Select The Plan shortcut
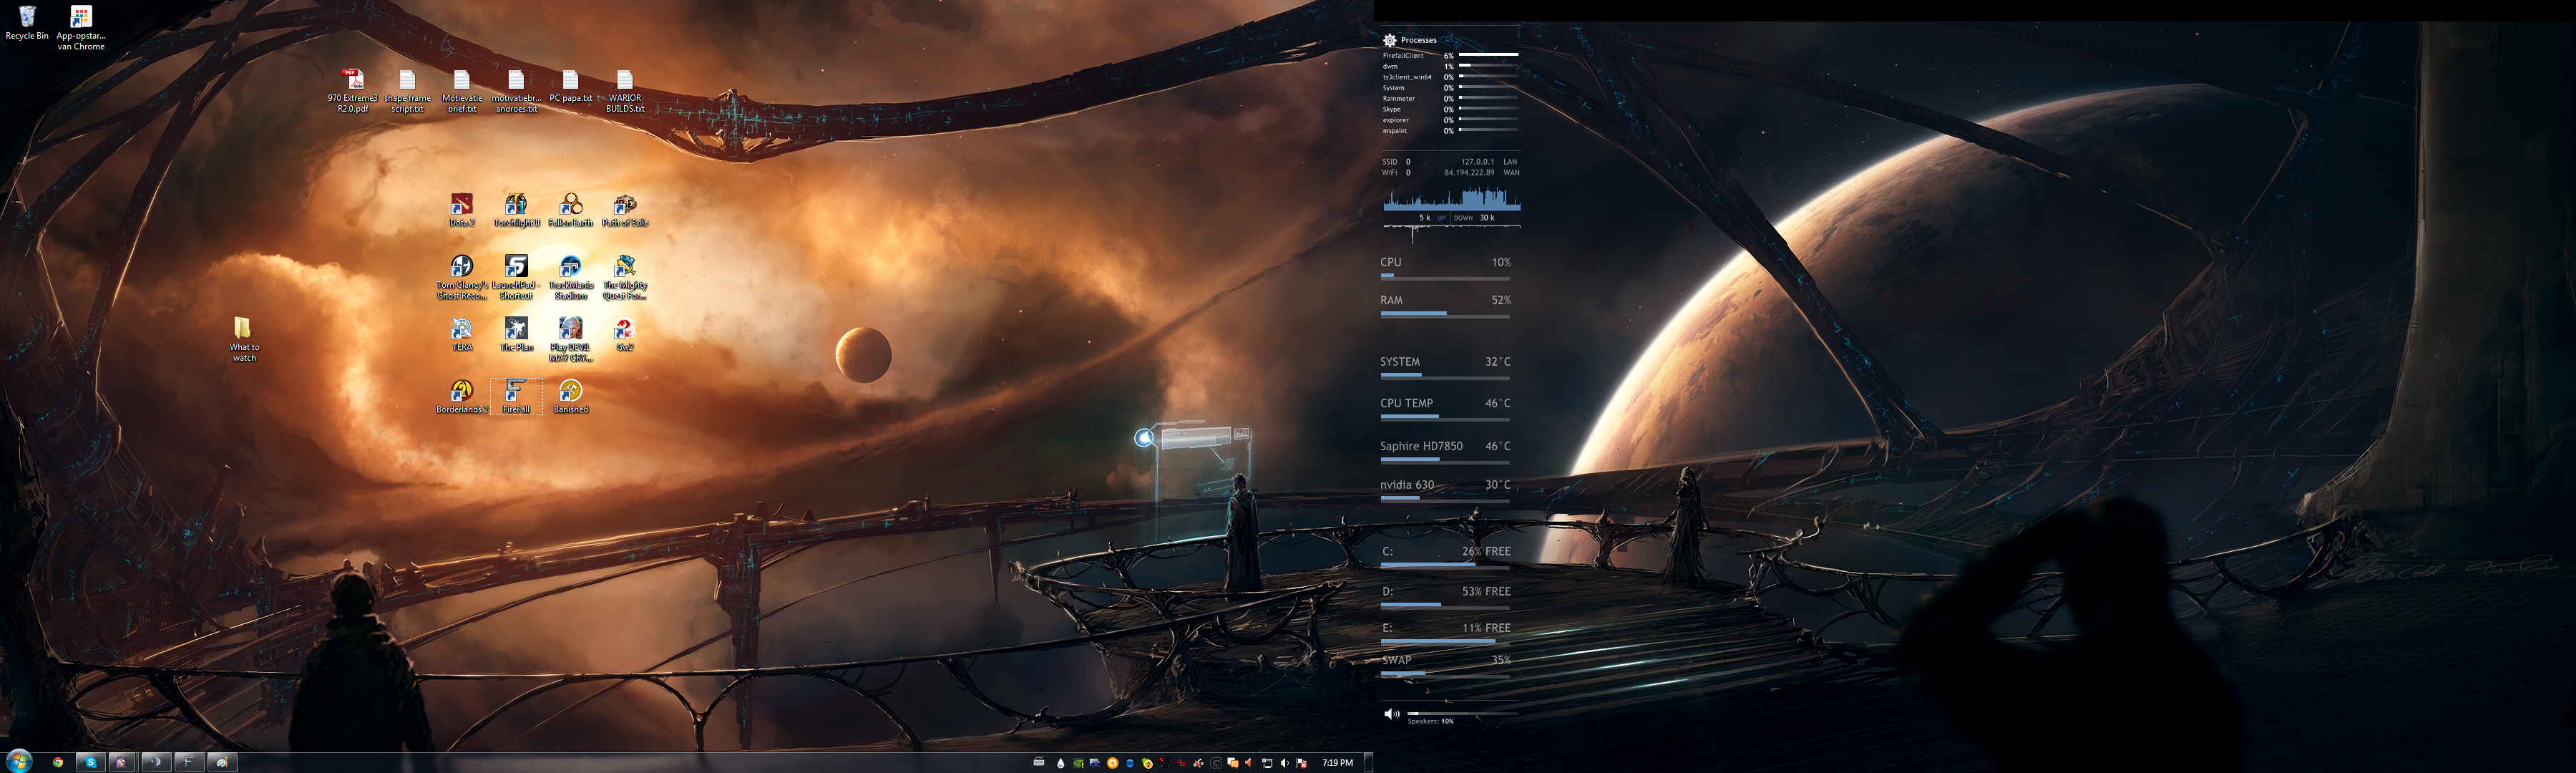The image size is (2576, 773). point(516,334)
